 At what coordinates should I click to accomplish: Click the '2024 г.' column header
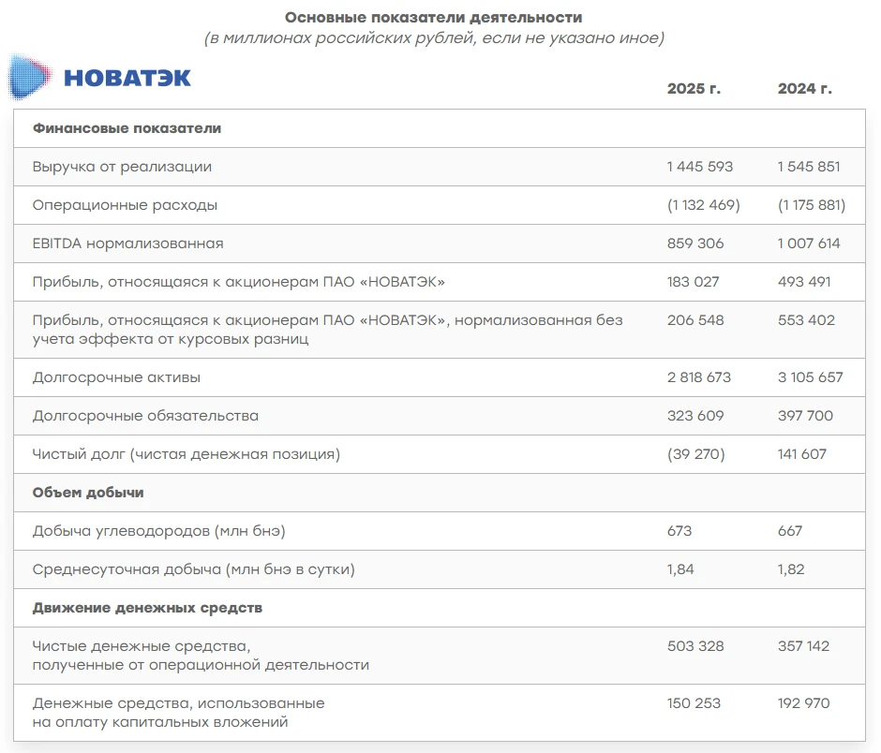click(804, 89)
